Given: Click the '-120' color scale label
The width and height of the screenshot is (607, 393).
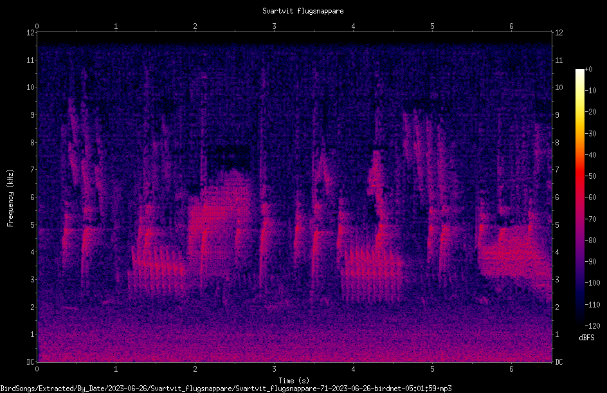Looking at the screenshot, I should click(592, 326).
